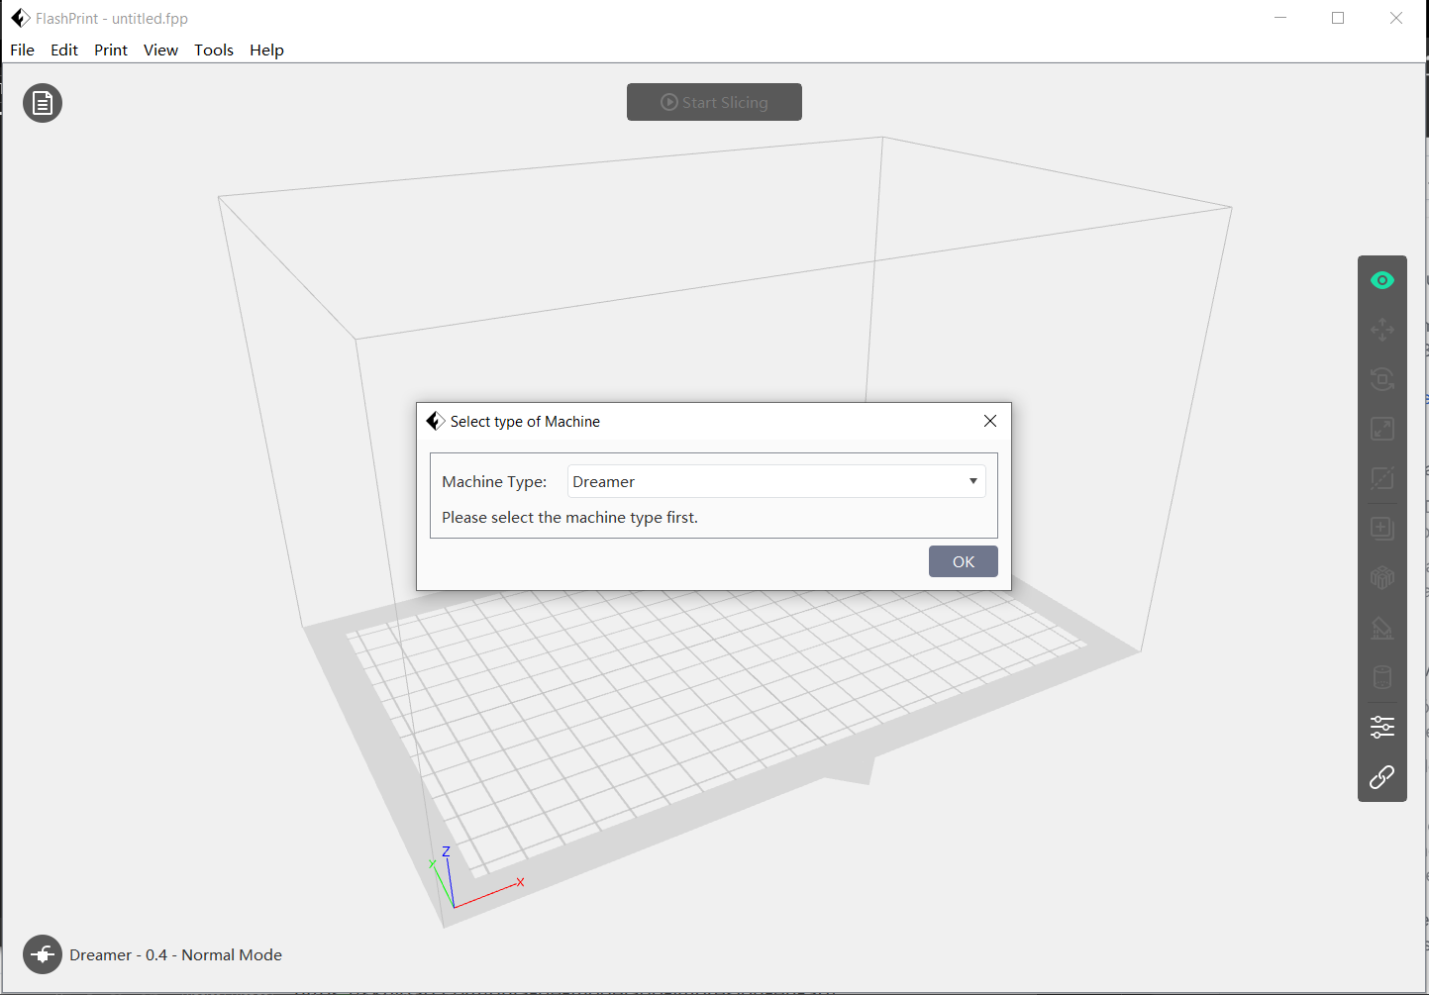Click the cylinder shape icon in sidebar

point(1381,677)
